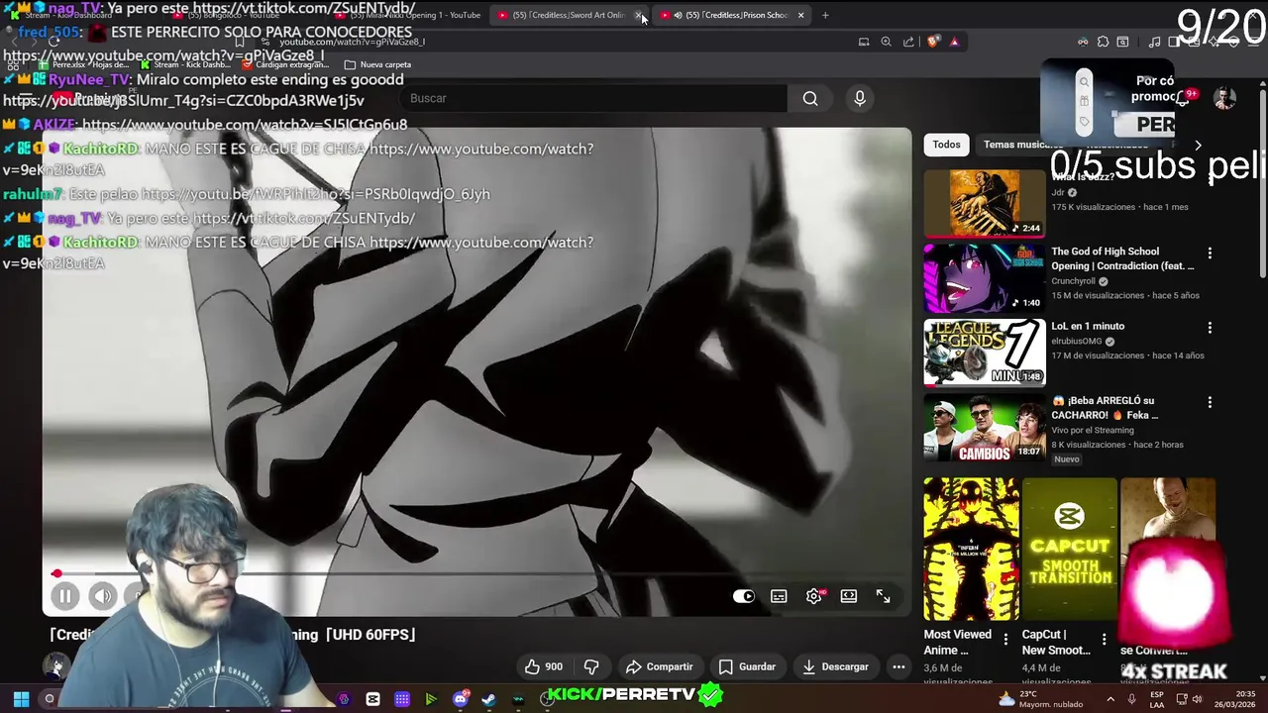
Task: Open Brave Rewards triangle icon
Action: pos(954,42)
